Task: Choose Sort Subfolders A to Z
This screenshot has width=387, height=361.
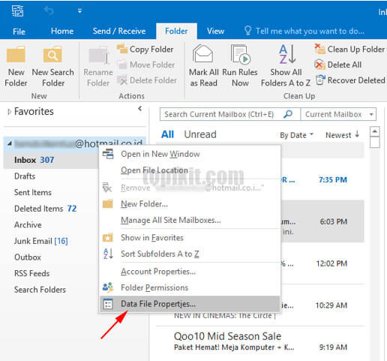Action: (x=190, y=254)
